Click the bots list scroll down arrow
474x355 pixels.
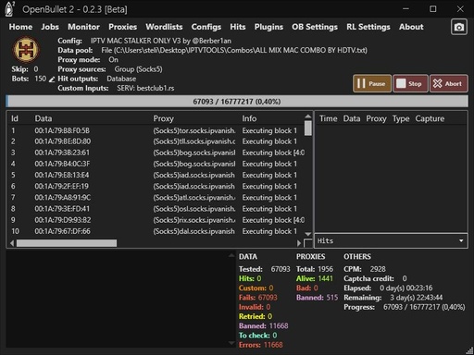(307, 234)
